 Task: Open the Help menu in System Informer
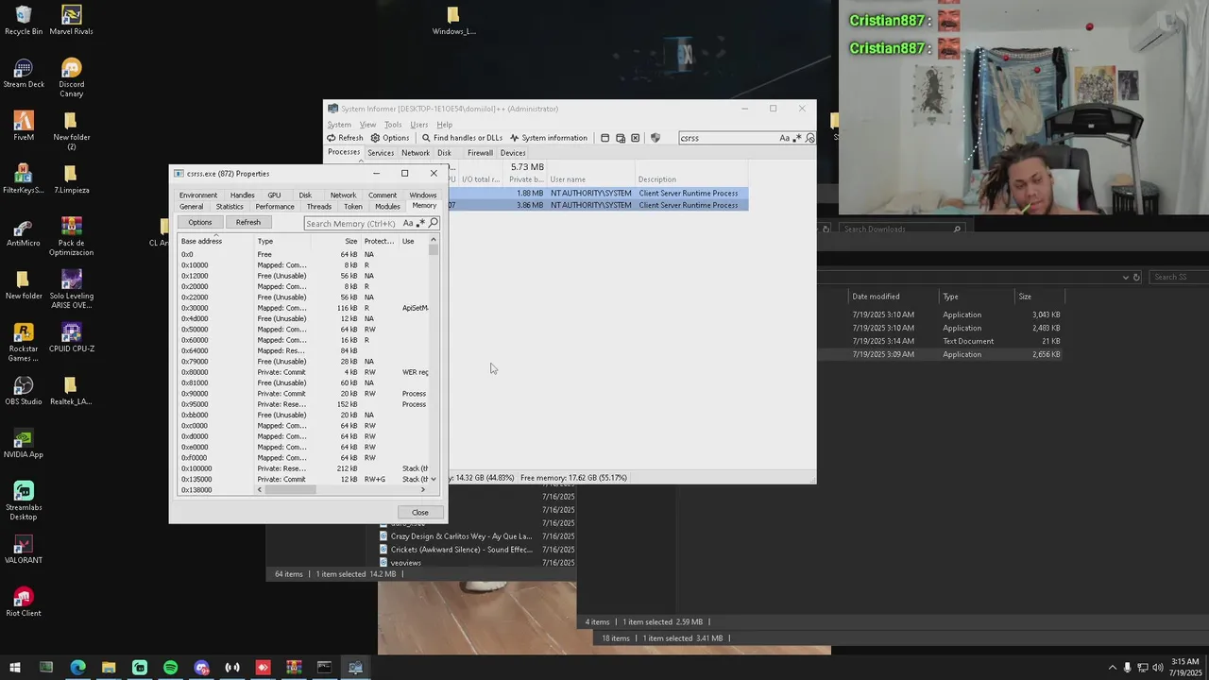(444, 125)
